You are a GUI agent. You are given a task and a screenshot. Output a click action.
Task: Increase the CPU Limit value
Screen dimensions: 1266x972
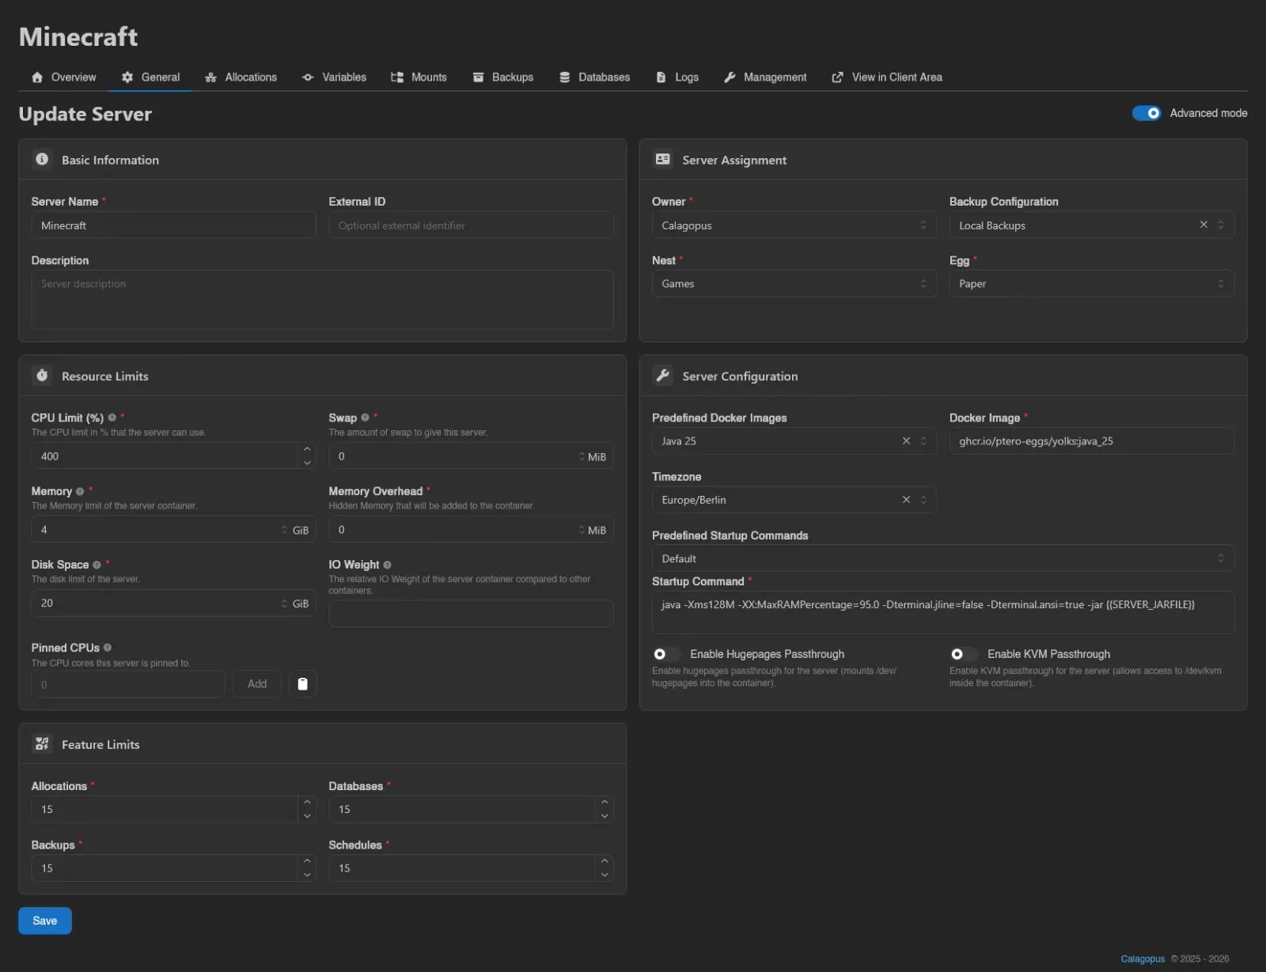[x=307, y=449]
